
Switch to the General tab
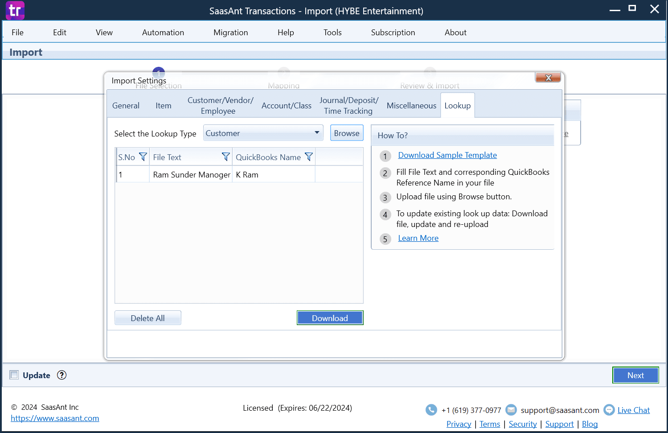click(126, 106)
